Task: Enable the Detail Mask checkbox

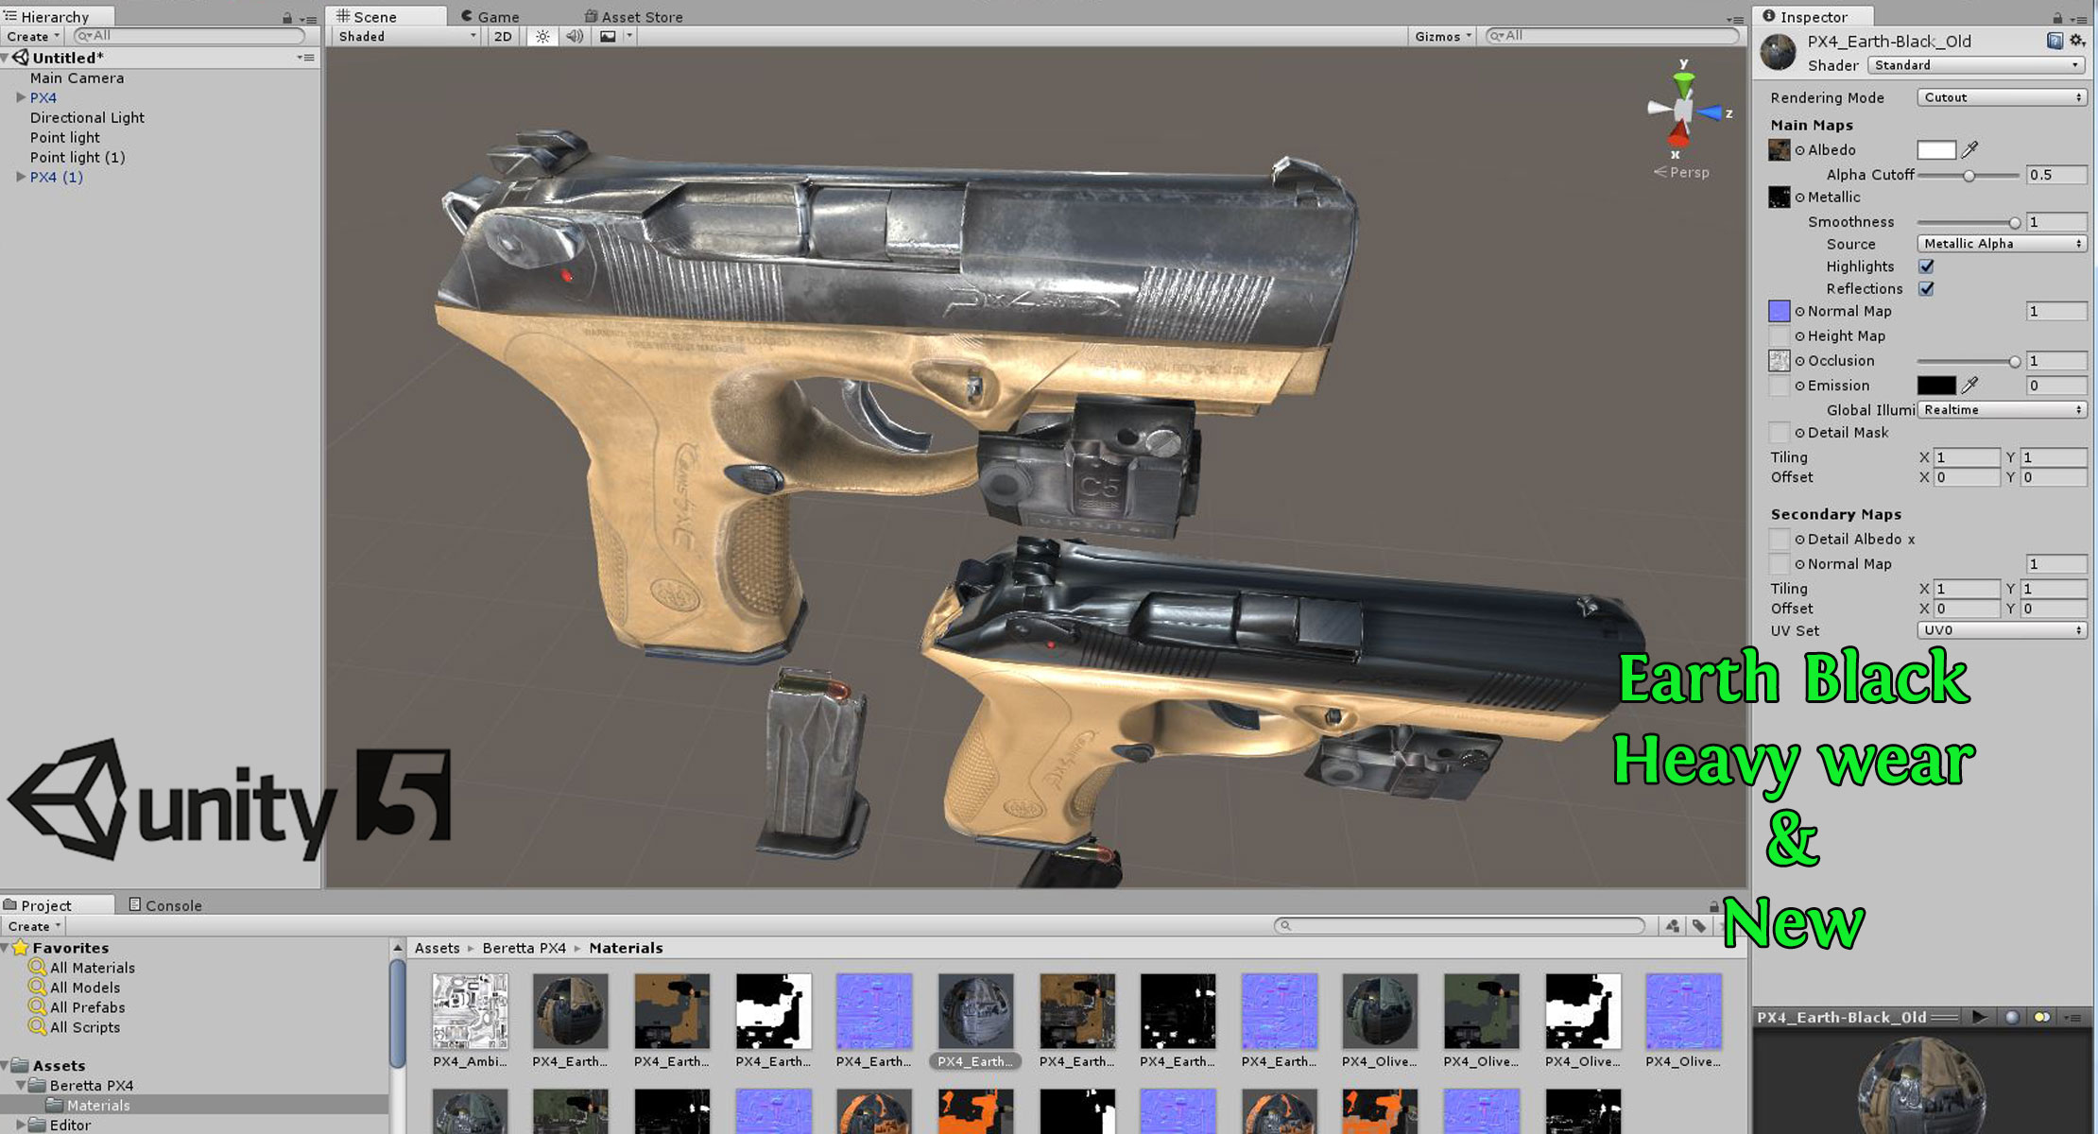Action: pos(1780,432)
